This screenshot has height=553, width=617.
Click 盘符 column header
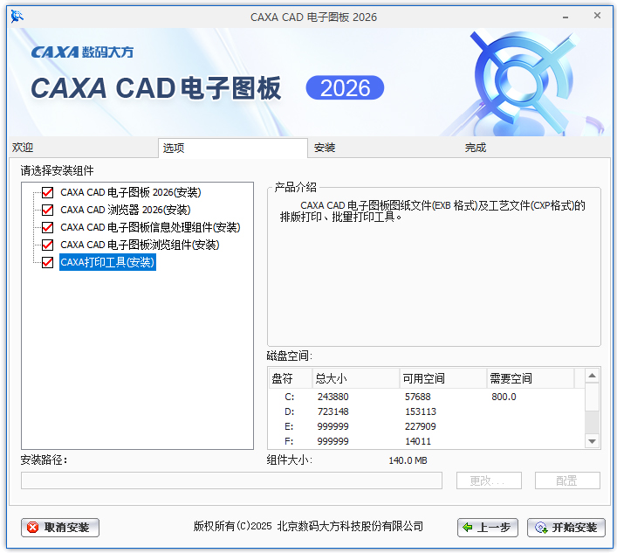click(x=291, y=378)
